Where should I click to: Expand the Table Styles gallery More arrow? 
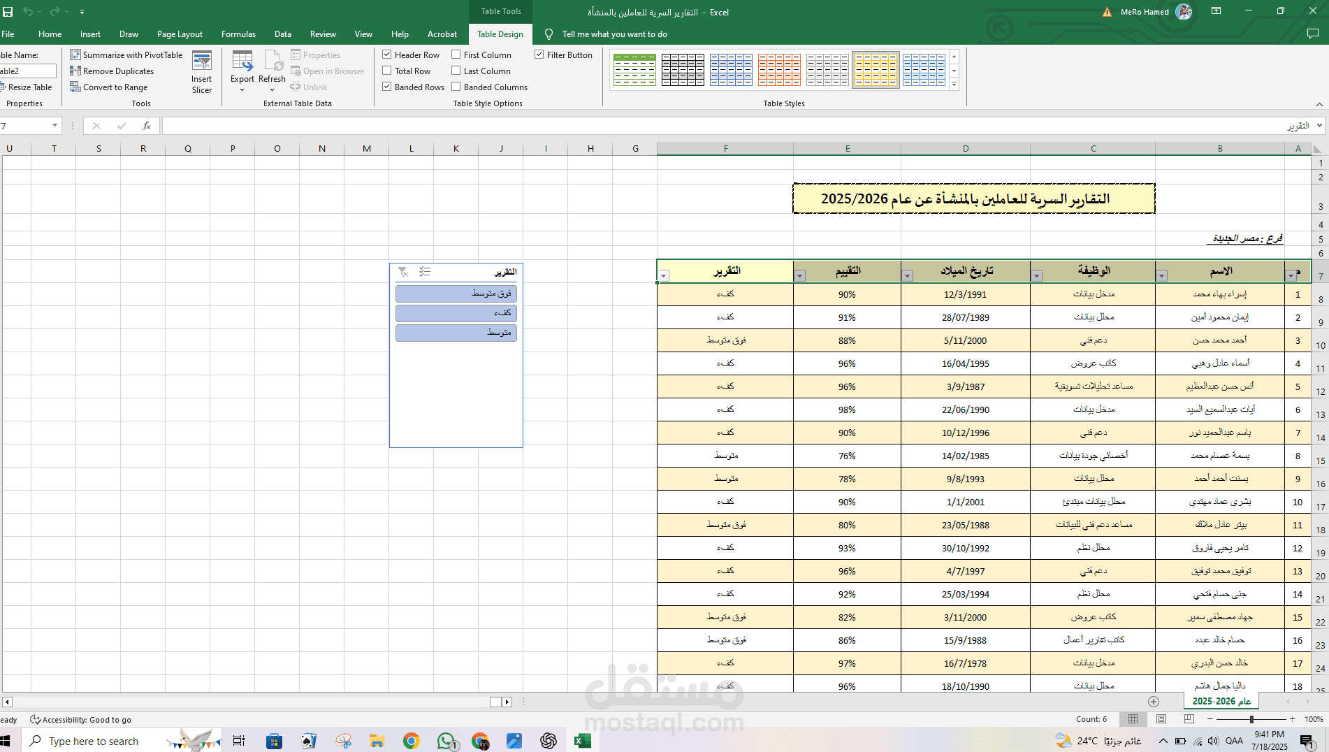coord(954,85)
